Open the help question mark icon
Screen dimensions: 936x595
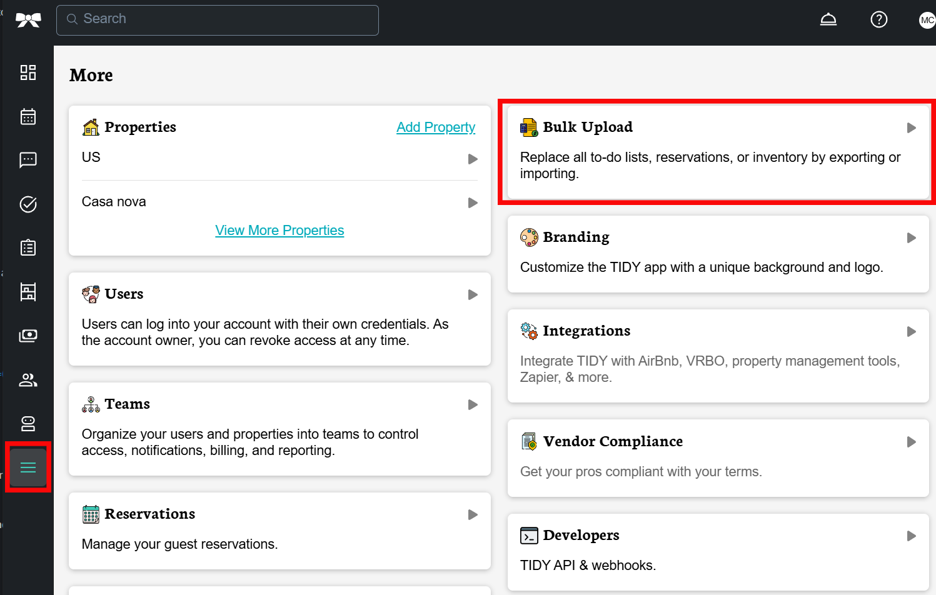click(x=879, y=20)
